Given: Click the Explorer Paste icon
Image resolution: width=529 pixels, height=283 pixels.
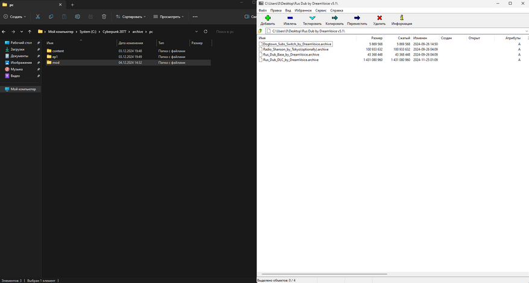Looking at the screenshot, I should click(x=64, y=16).
